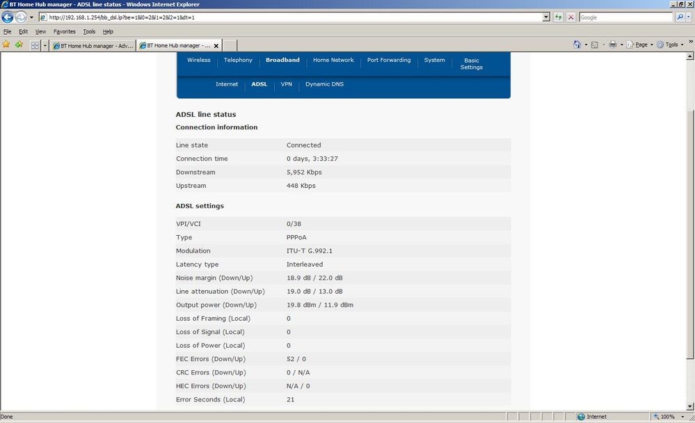695x423 pixels.
Task: Click the vertical scrollbar down arrow
Action: [x=690, y=406]
